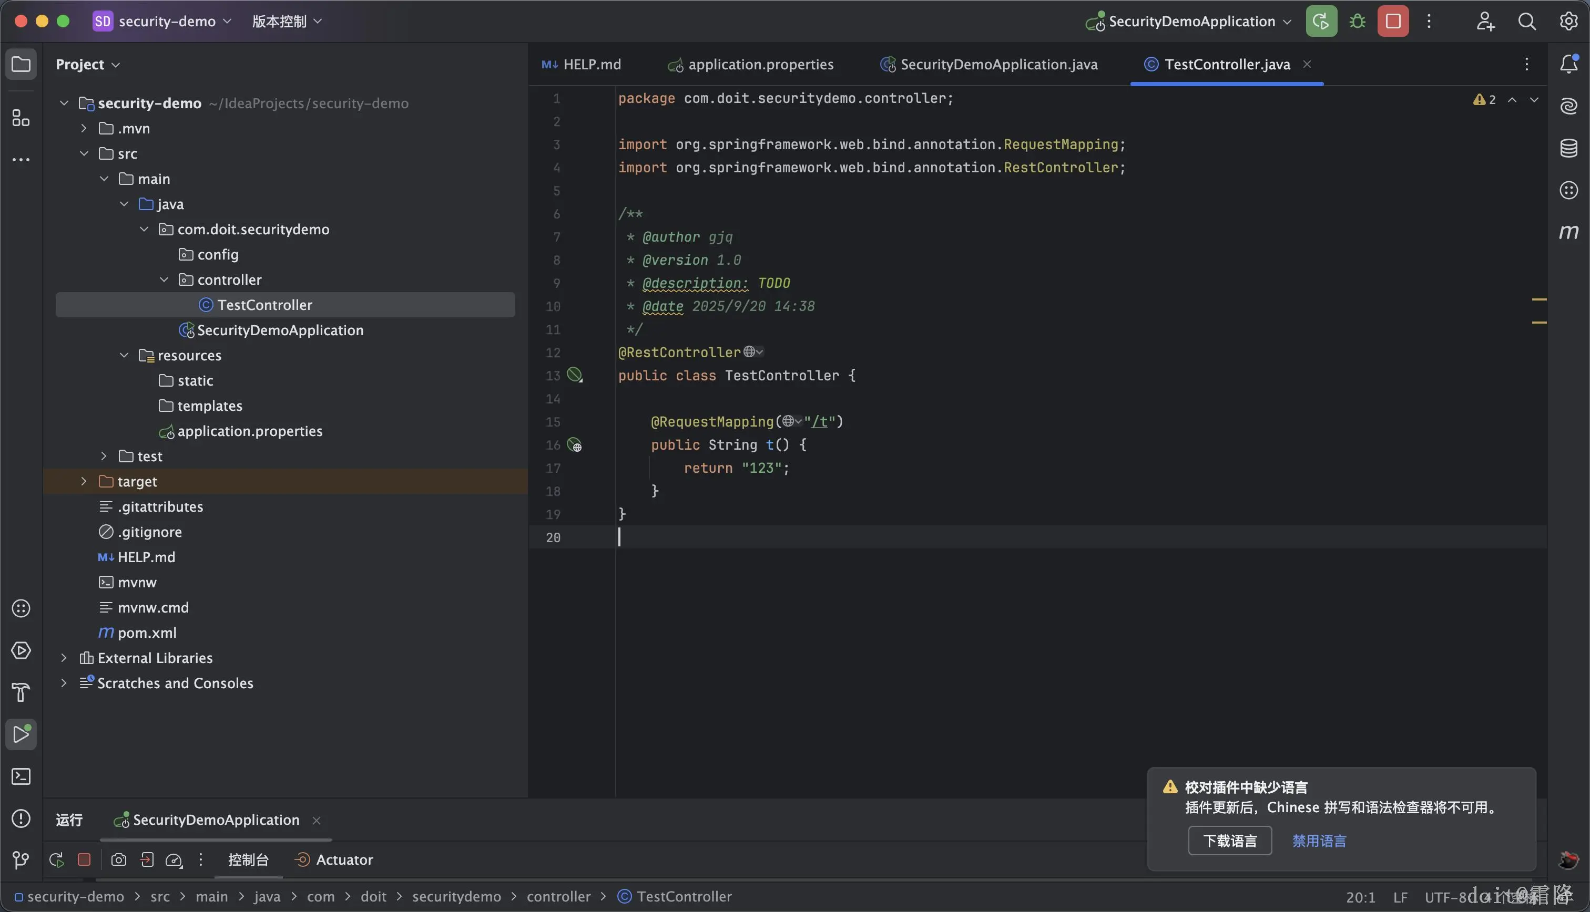Stop the running SecurityDemoApplication with the red square
Screen dimensions: 1590x912
coord(1393,22)
